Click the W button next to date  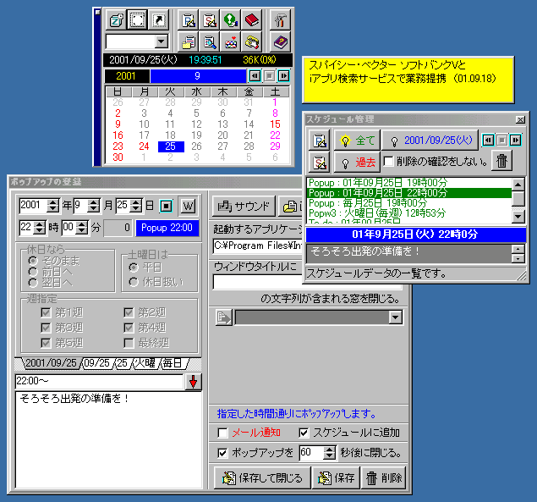pos(188,206)
